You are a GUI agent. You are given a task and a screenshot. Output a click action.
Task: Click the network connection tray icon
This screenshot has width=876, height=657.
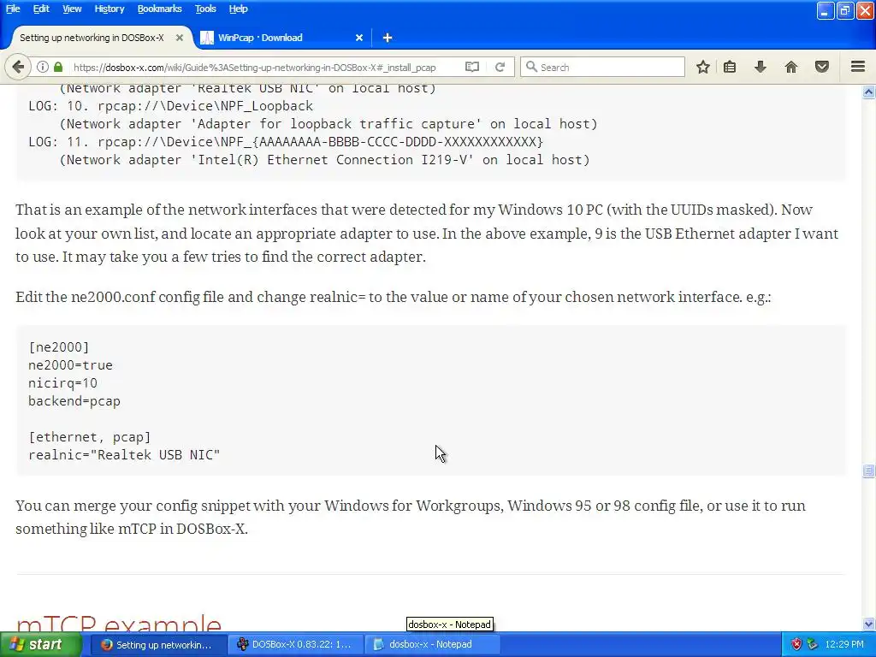point(813,645)
